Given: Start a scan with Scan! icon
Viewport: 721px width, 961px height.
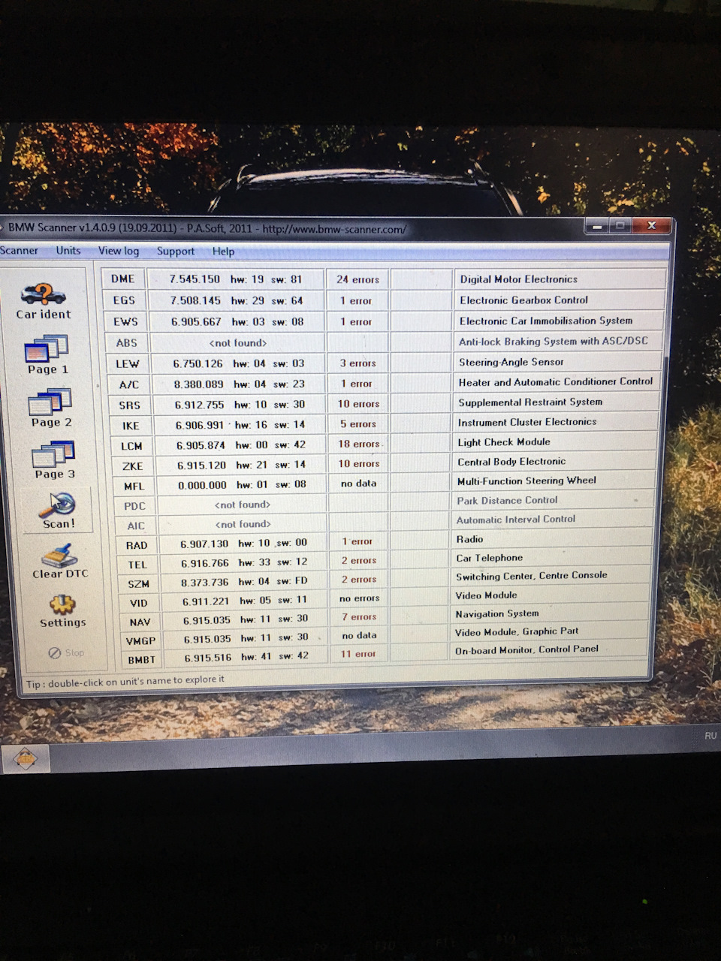Looking at the screenshot, I should [58, 511].
